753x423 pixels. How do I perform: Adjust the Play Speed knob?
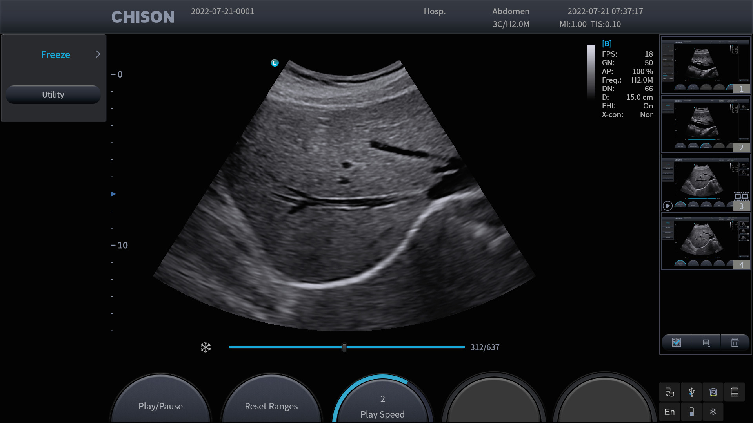[x=382, y=399]
